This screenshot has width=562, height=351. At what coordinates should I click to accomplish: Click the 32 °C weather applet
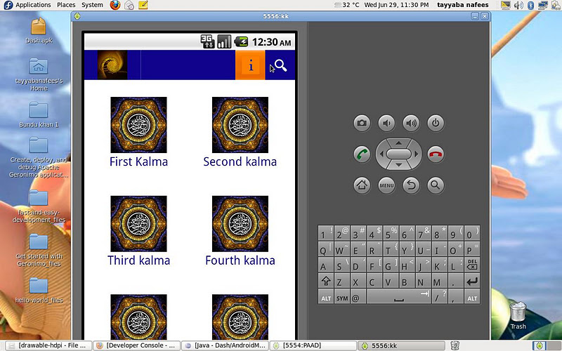click(x=346, y=5)
